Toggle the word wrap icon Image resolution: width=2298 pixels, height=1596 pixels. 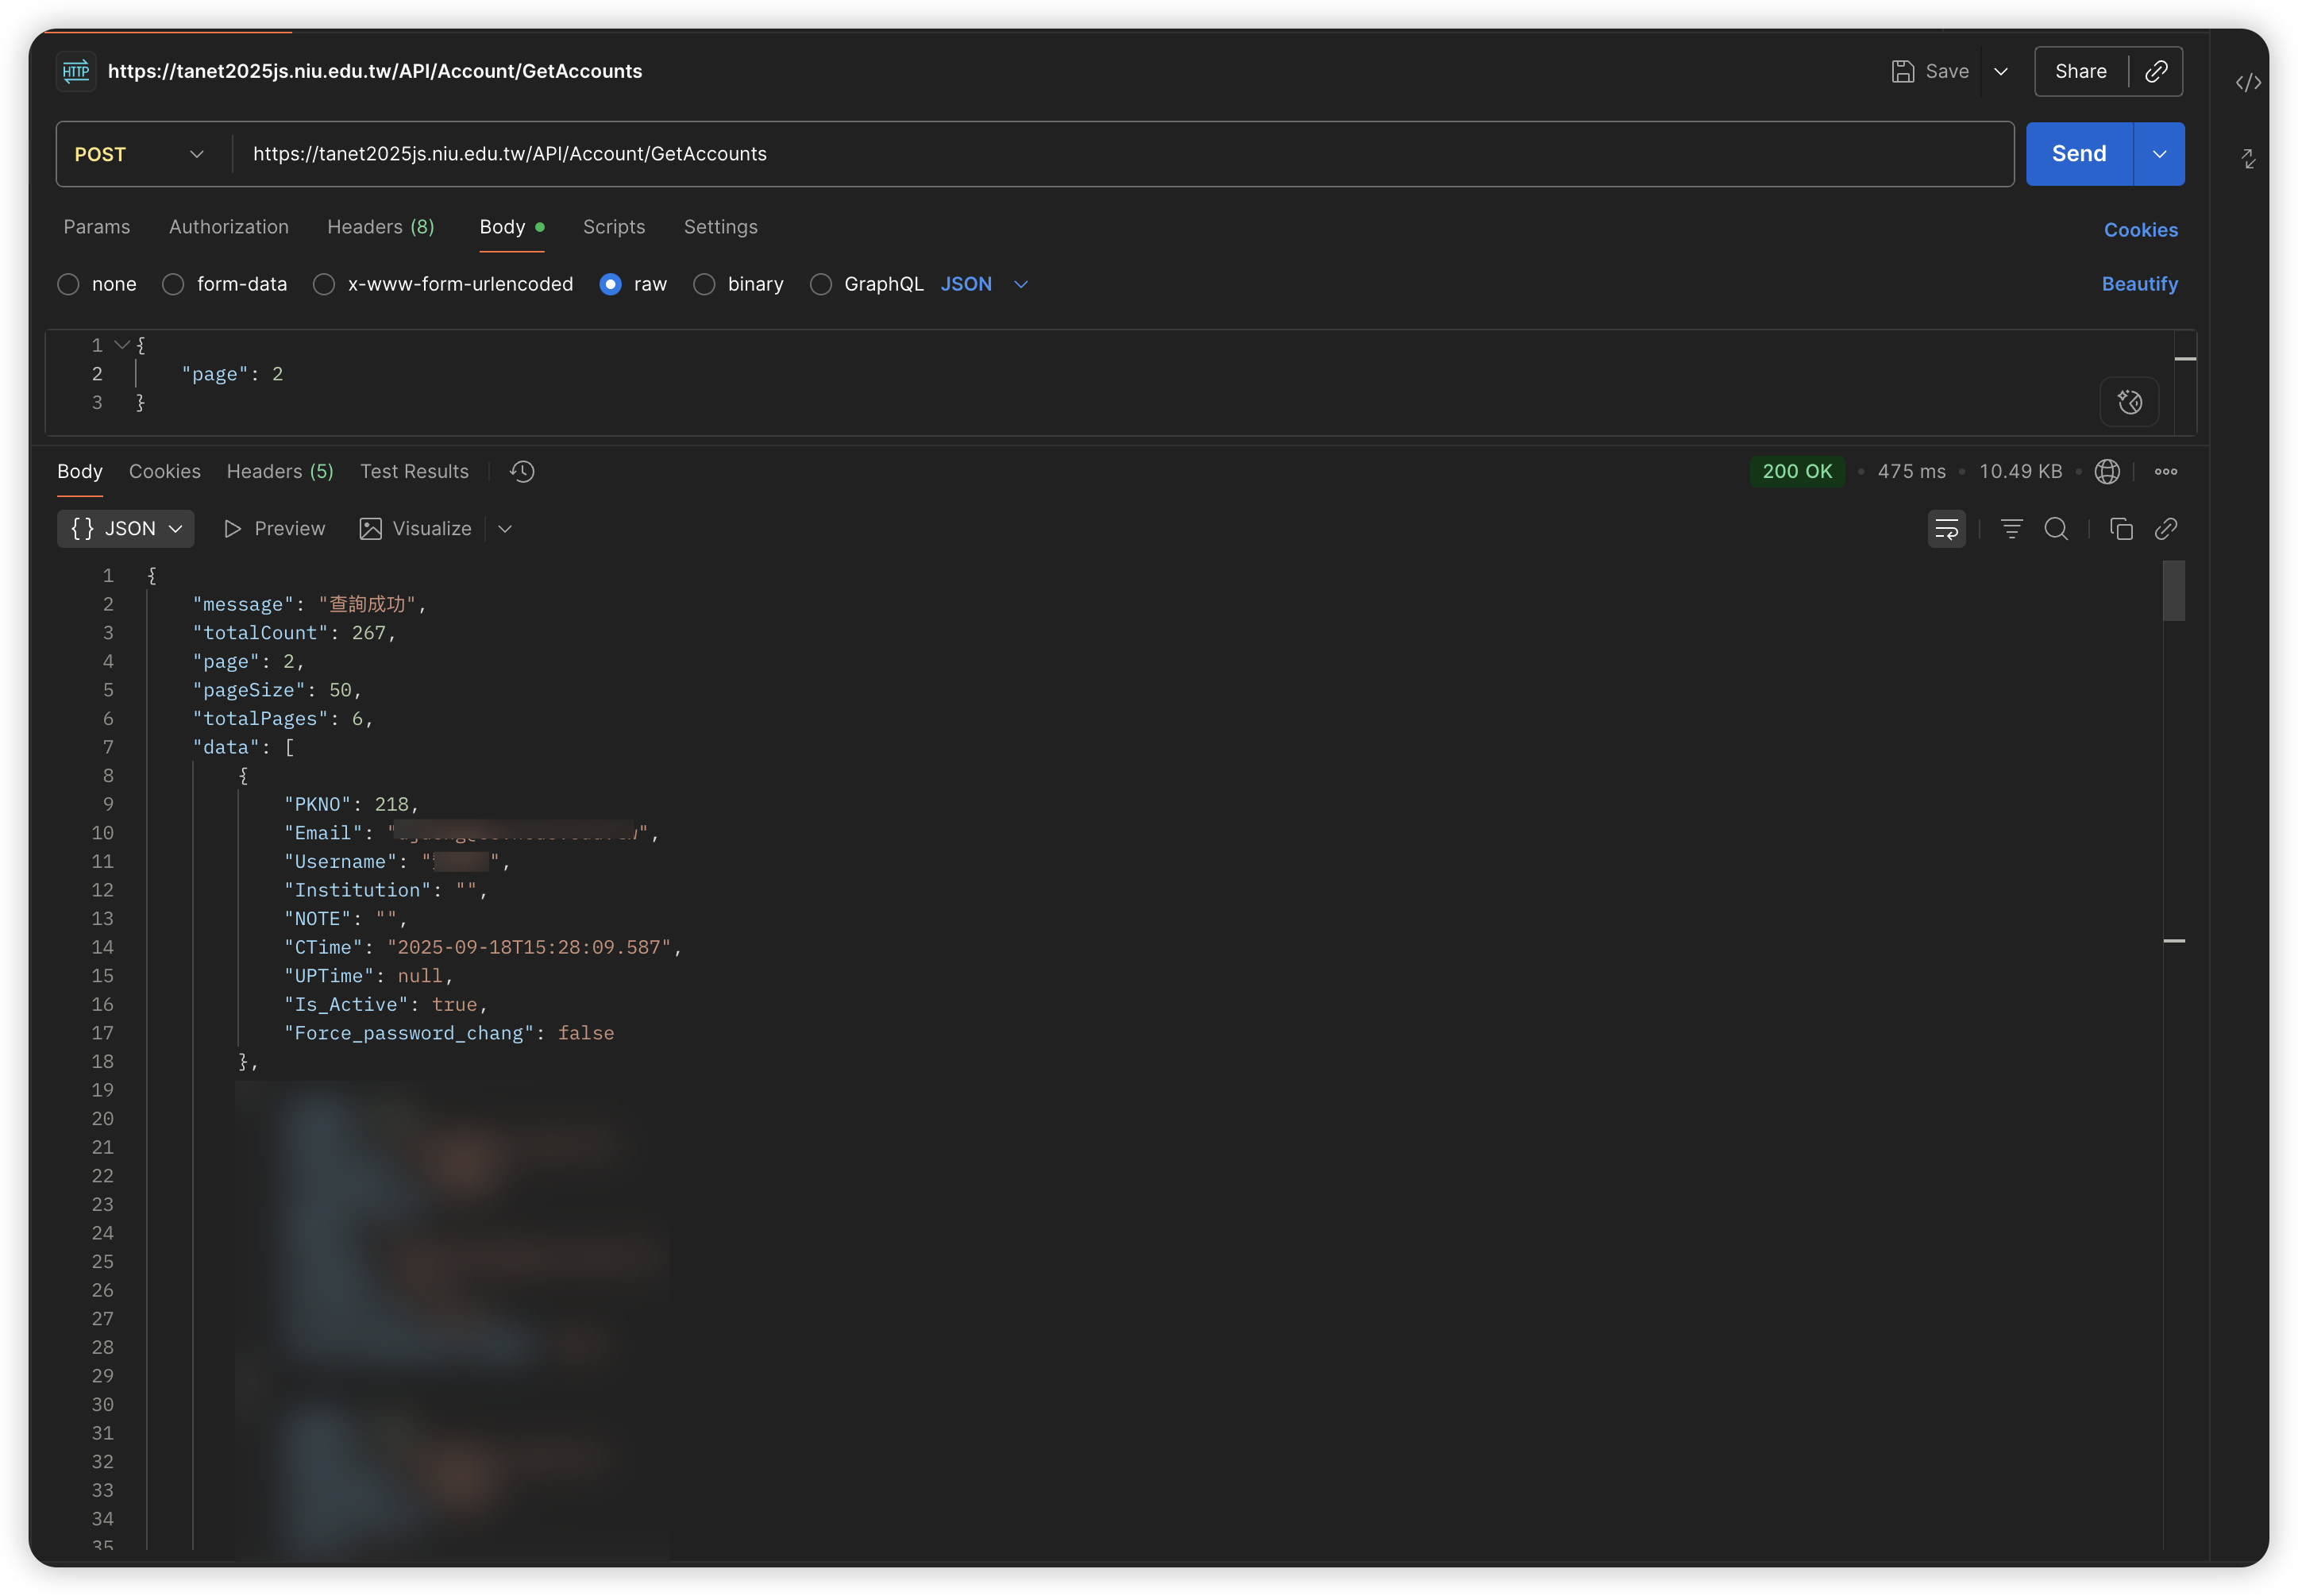(x=1946, y=529)
